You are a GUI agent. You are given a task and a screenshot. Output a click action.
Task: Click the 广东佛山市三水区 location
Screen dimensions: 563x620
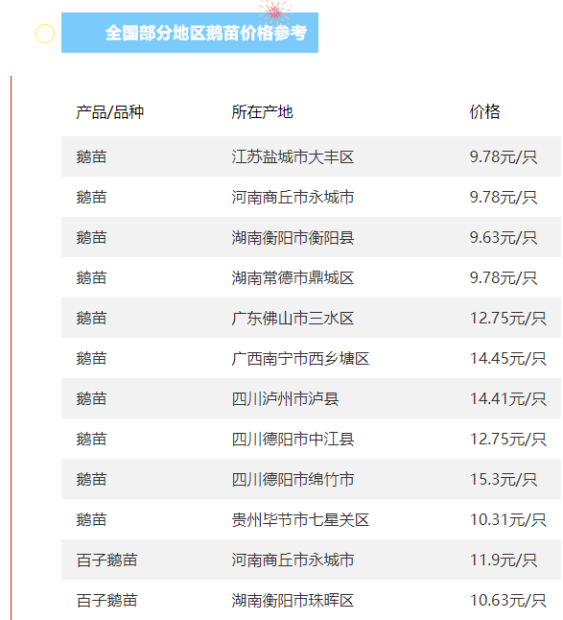click(x=293, y=319)
